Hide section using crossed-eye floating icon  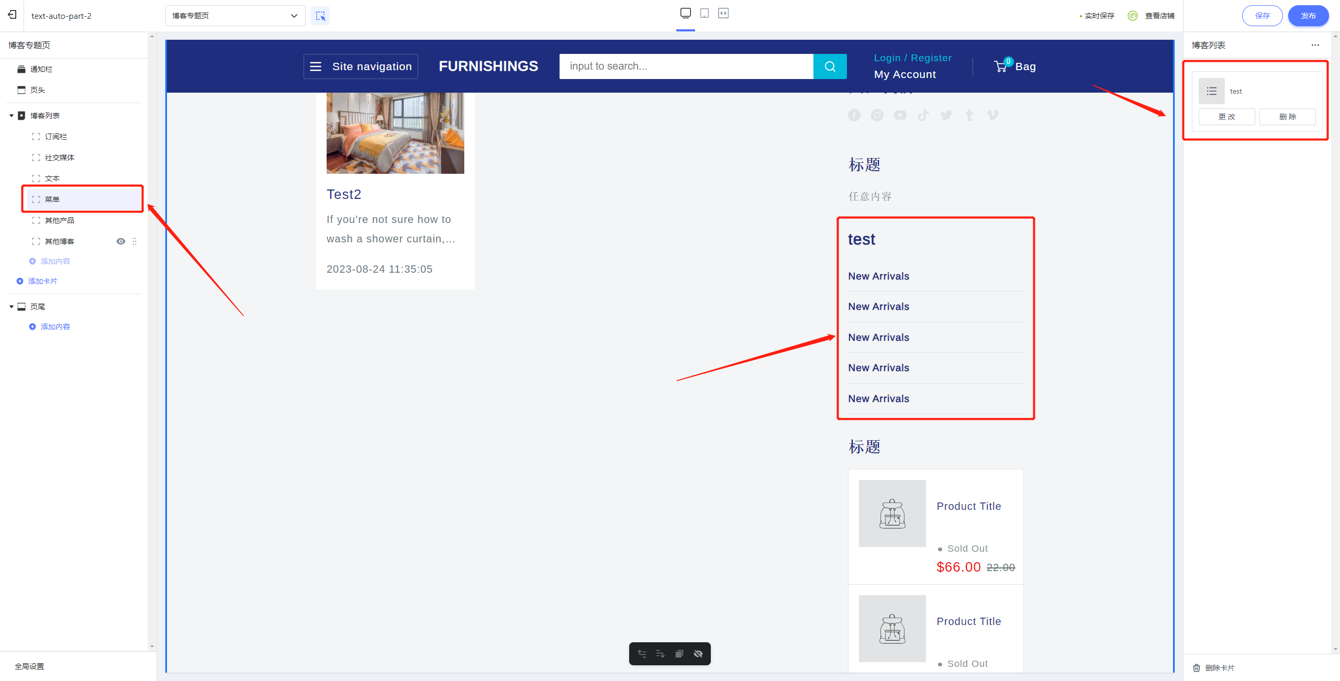click(x=698, y=654)
